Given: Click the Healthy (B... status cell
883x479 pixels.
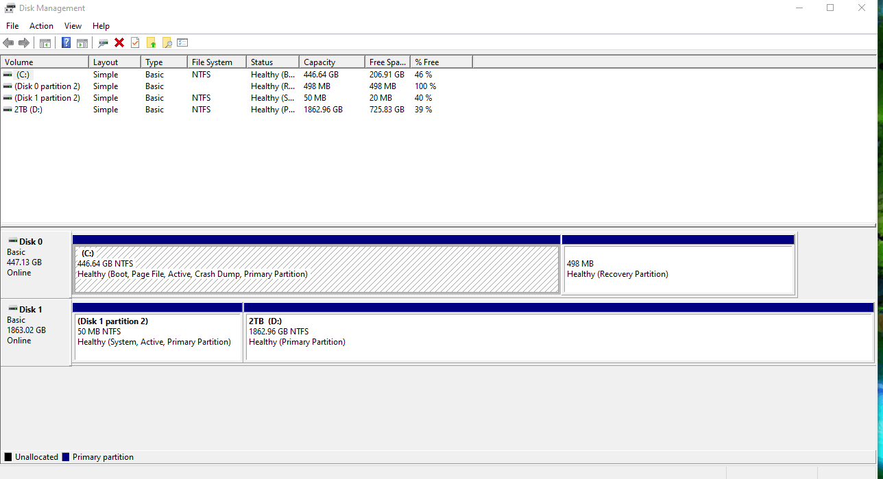Looking at the screenshot, I should (x=273, y=74).
